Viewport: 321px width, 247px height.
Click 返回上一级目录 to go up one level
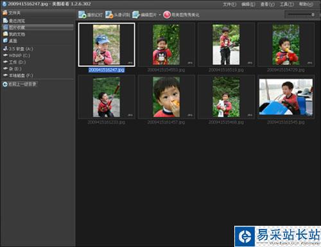[19, 84]
